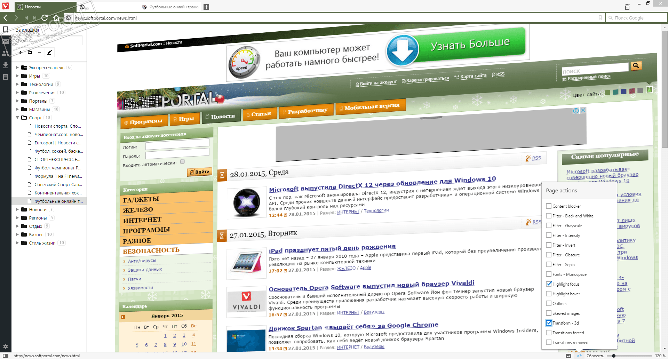Expand the Экспресс-панель bookmark folder

[x=17, y=67]
